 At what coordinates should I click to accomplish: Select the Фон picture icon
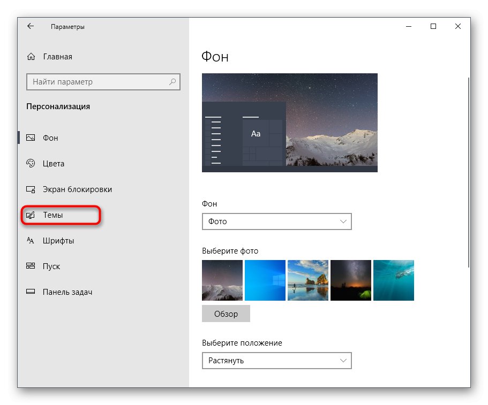click(x=31, y=137)
